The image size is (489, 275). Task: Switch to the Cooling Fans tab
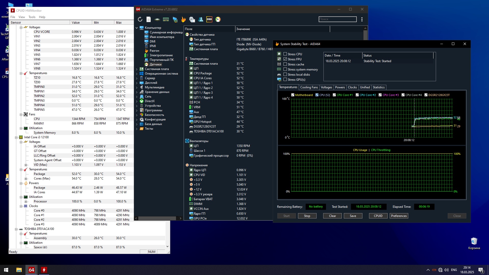pos(309,87)
